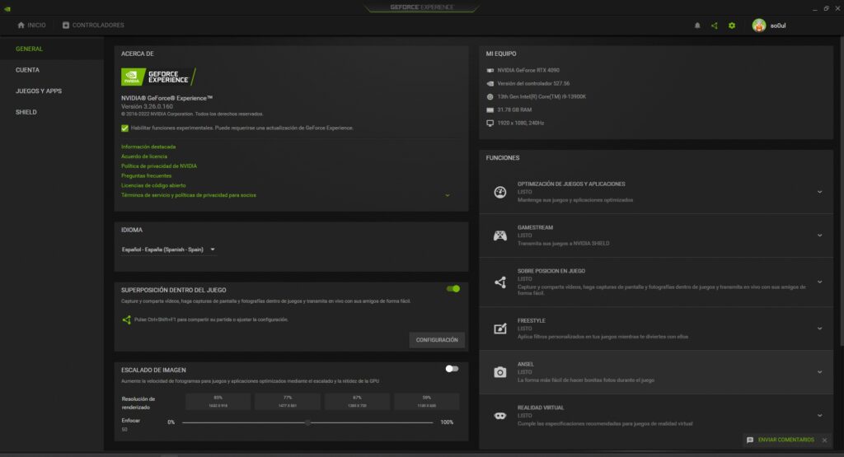
Task: Toggle the in-game overlay switch off
Action: 452,289
